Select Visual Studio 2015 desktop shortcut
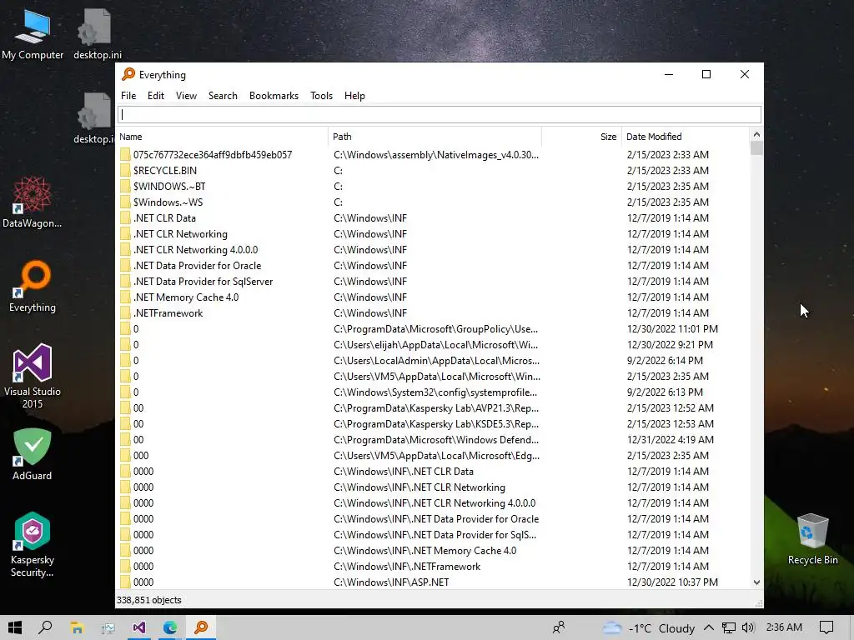Viewport: 854px width, 640px height. (x=33, y=376)
